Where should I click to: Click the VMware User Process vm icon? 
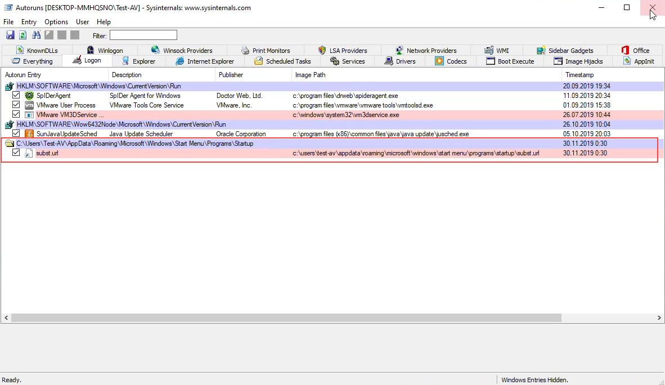click(x=29, y=105)
